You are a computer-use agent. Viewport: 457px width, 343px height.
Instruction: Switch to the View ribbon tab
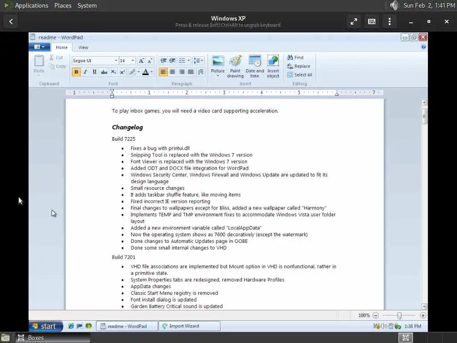(83, 47)
